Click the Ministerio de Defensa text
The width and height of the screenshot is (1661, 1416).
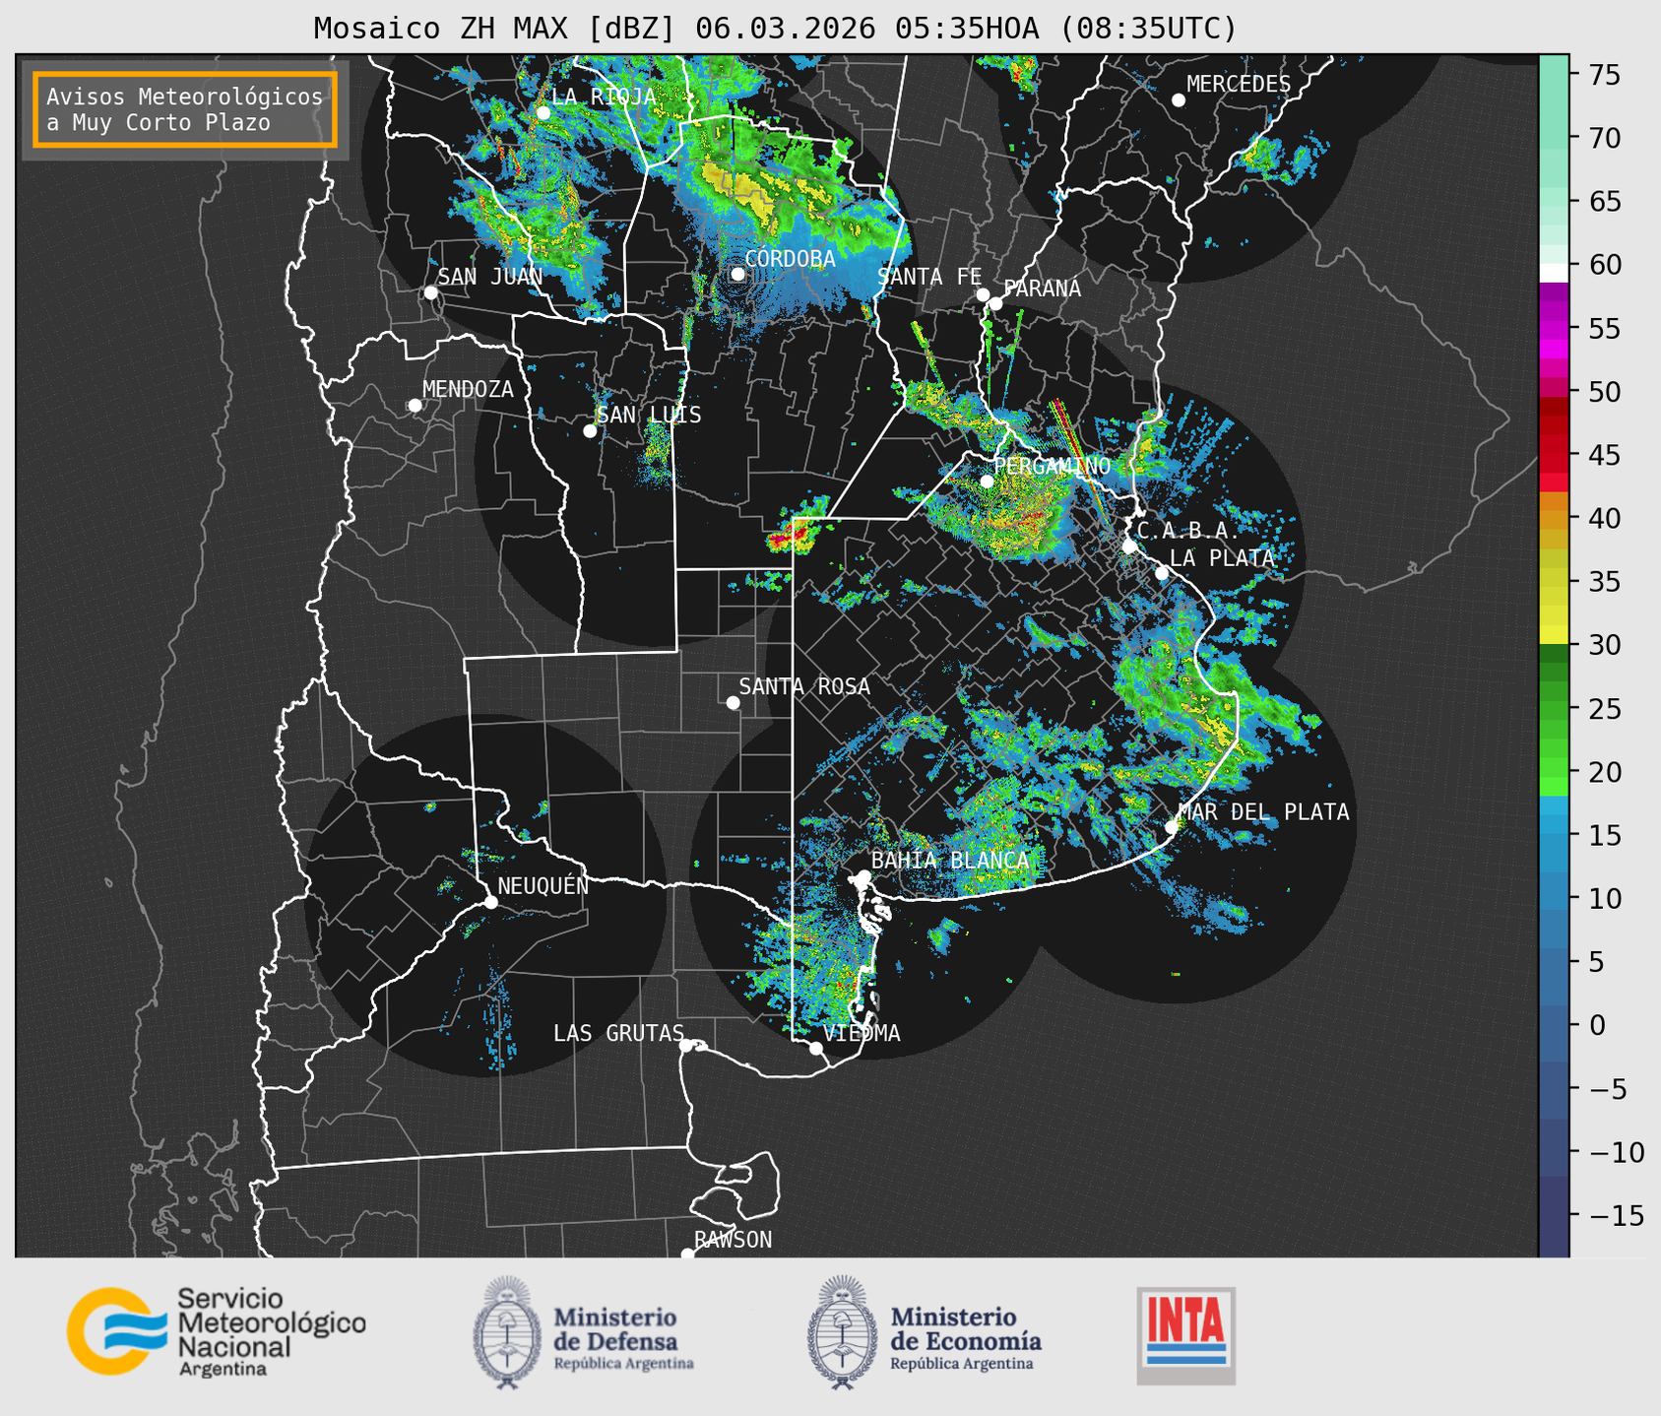point(623,1339)
